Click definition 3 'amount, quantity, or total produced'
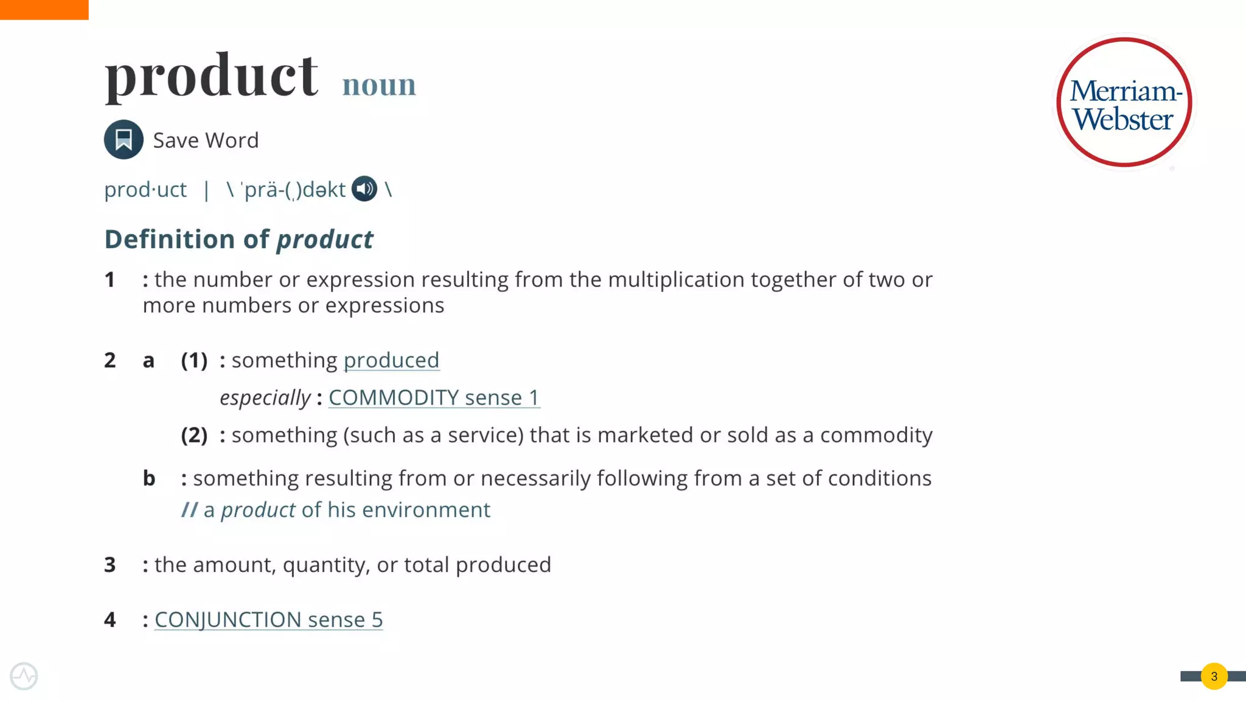The width and height of the screenshot is (1246, 701). (x=347, y=565)
